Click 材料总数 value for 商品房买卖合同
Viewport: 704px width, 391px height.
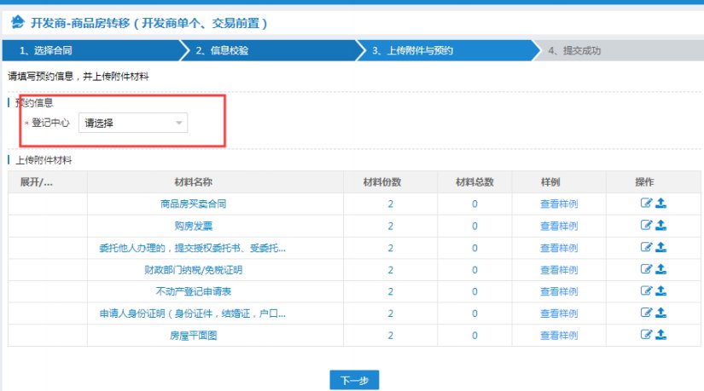(x=474, y=204)
